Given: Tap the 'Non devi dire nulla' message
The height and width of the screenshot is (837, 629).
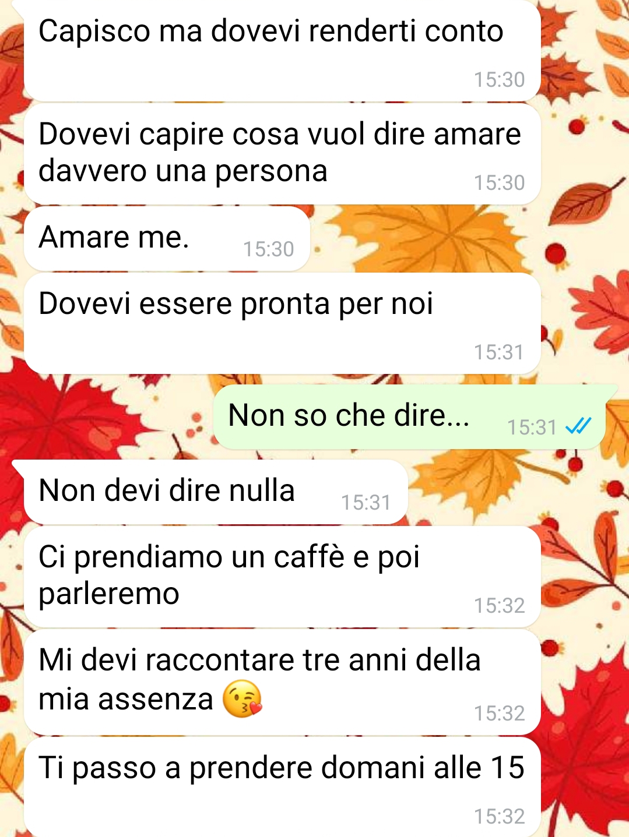Looking at the screenshot, I should pyautogui.click(x=216, y=492).
